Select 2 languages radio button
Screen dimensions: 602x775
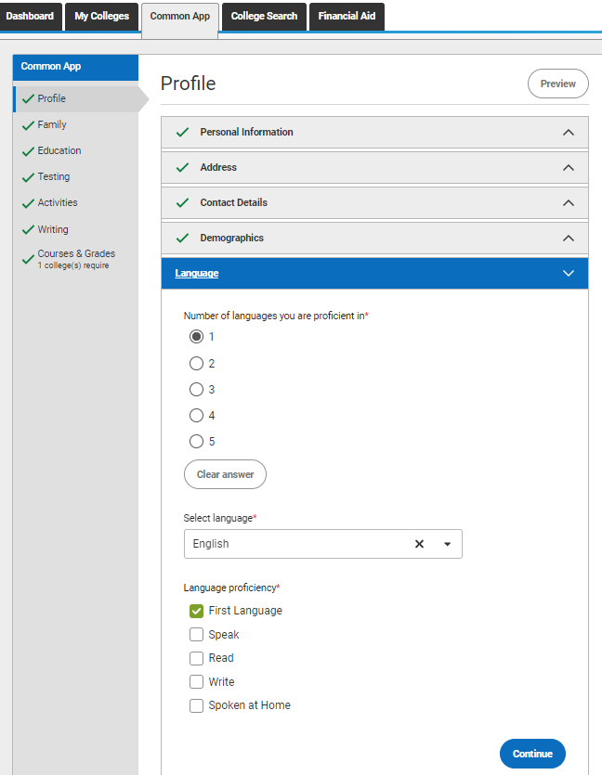[x=196, y=363]
